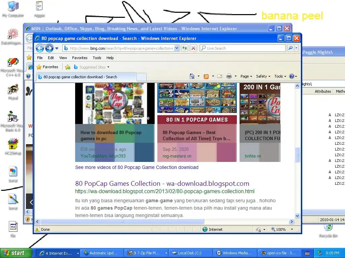
Task: Select the DataWagon desktop shortcut
Action: [11, 37]
